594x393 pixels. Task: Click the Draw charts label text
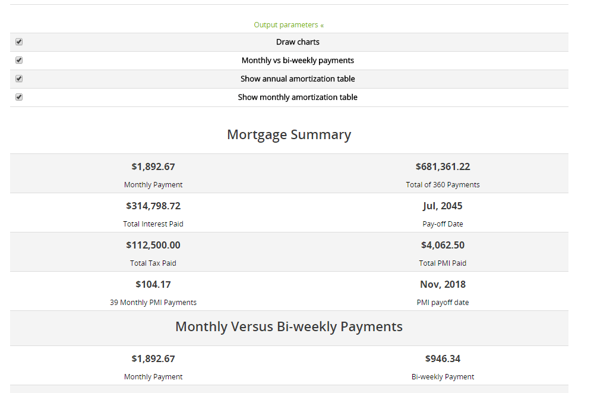point(298,42)
